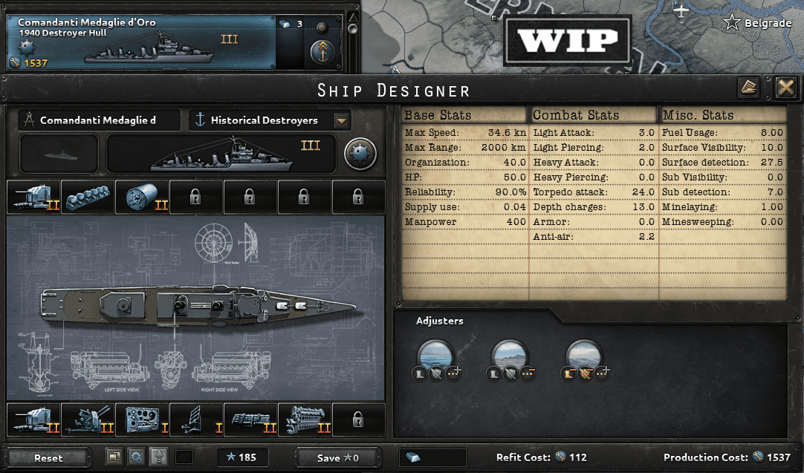Select the ship engine module slot
The height and width of the screenshot is (473, 804).
click(305, 420)
